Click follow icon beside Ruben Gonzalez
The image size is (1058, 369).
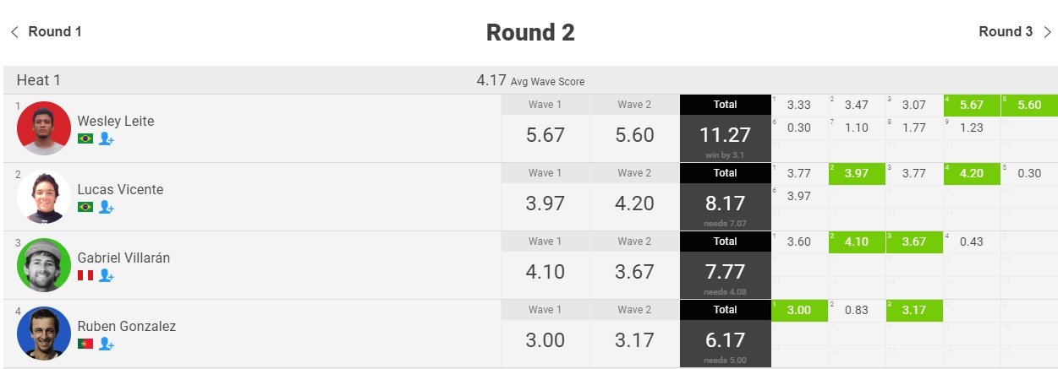pos(107,344)
